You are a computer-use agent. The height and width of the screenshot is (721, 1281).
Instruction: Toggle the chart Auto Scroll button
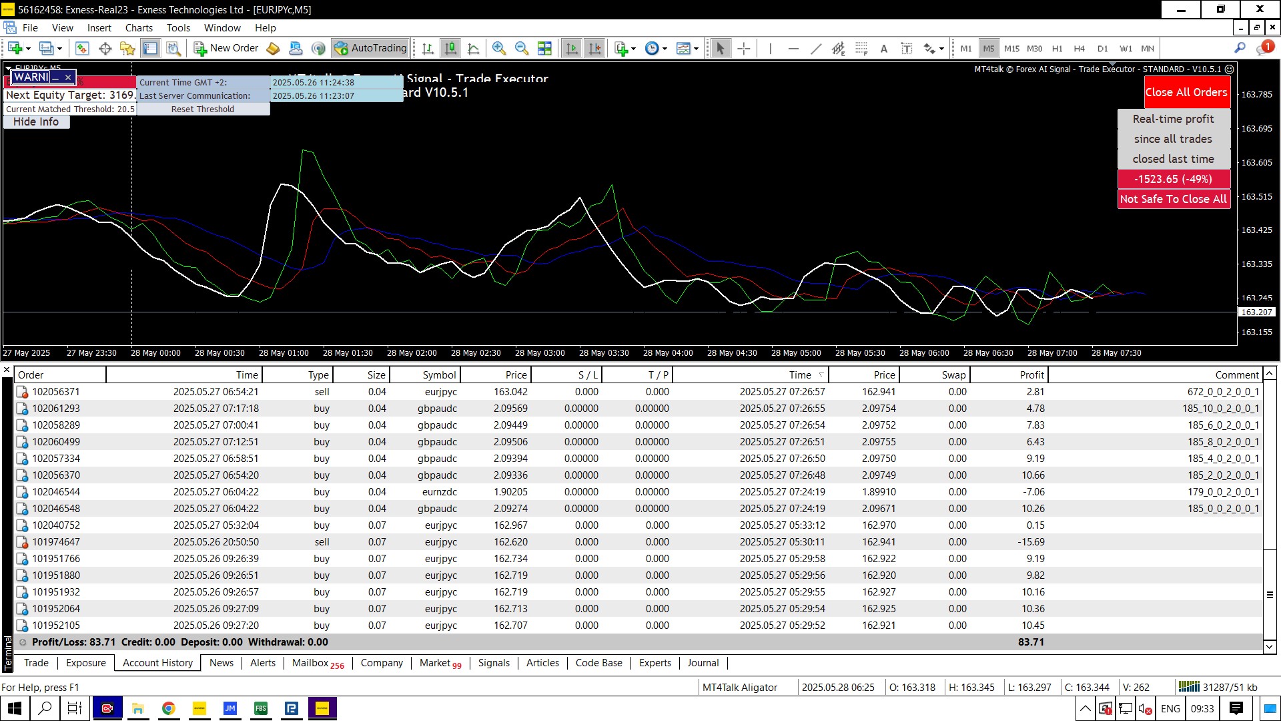[x=572, y=48]
